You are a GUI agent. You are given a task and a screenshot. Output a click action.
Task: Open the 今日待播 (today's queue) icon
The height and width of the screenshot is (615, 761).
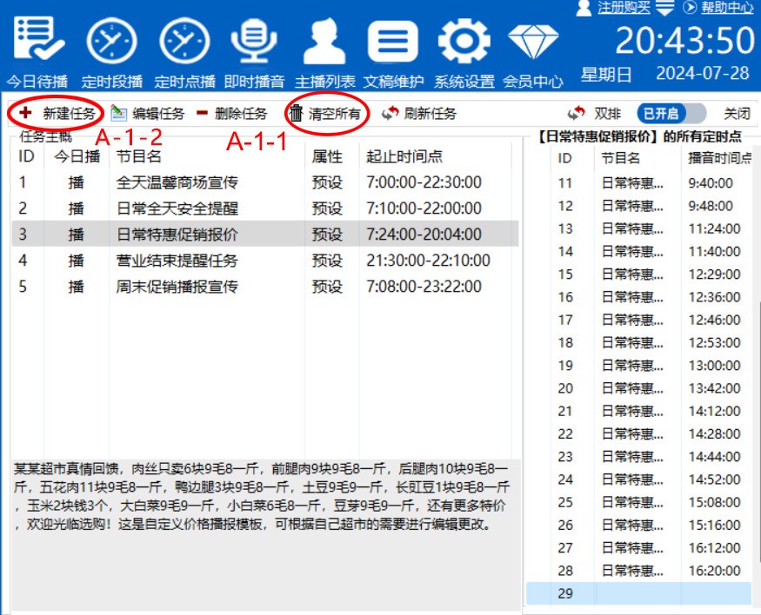coord(37,43)
